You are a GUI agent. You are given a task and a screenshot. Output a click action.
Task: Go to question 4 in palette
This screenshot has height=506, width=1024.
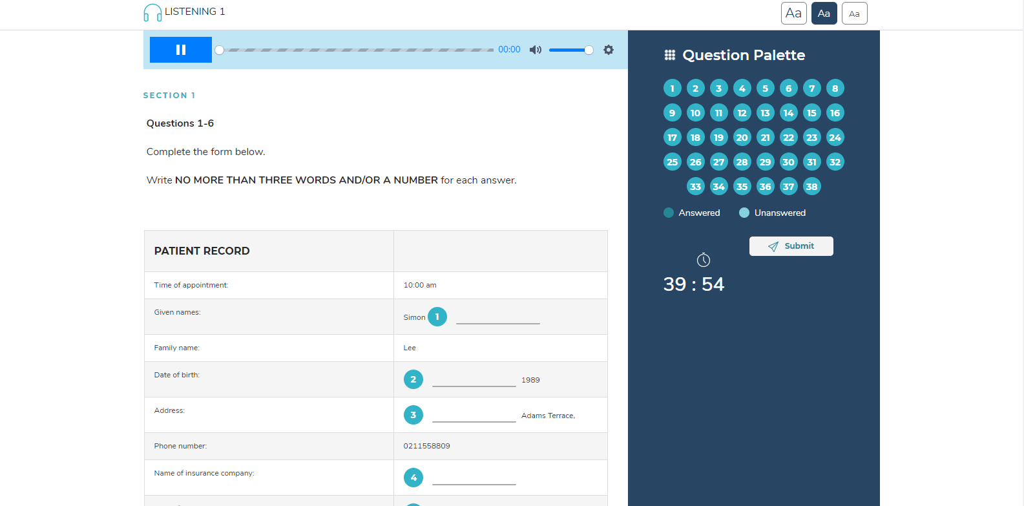click(742, 89)
